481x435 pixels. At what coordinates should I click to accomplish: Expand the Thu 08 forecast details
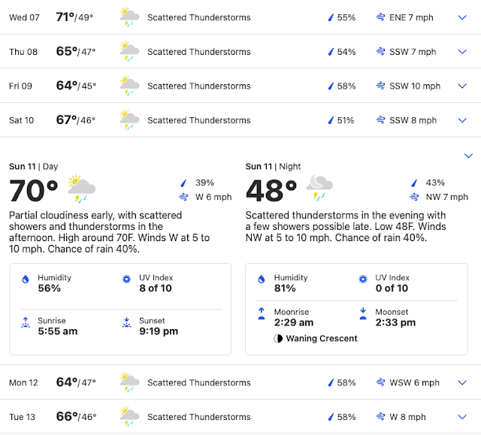pos(462,52)
